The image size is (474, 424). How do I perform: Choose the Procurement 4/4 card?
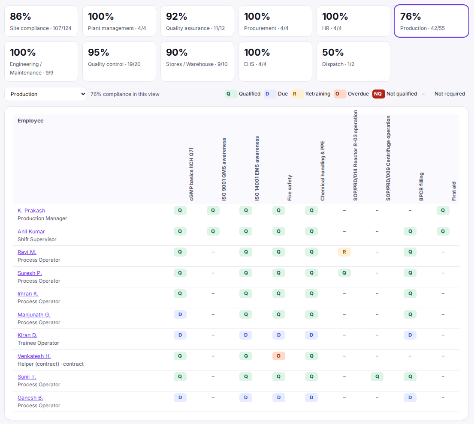point(275,21)
